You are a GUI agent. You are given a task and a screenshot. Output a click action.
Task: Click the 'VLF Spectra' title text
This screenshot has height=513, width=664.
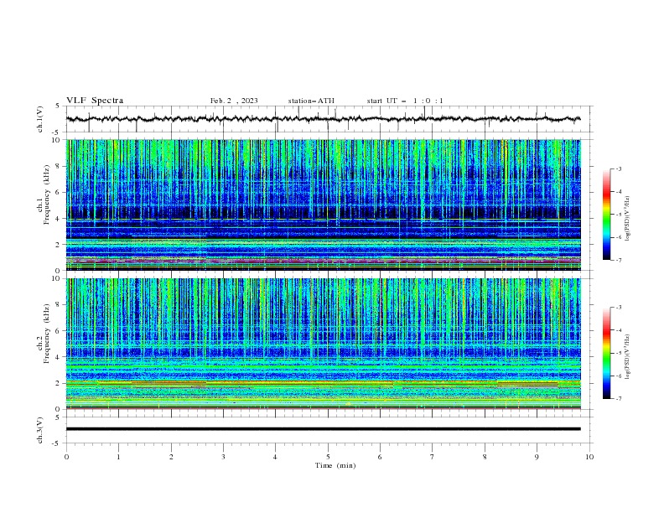(x=95, y=101)
